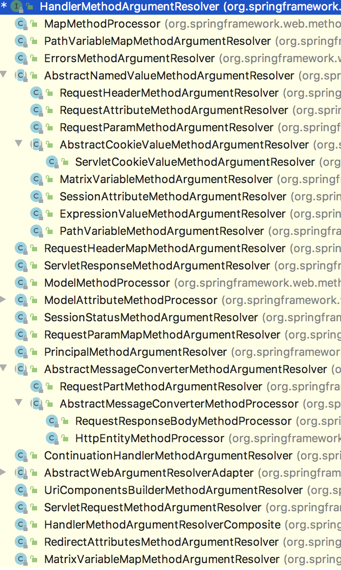341x570 pixels.
Task: Select ContinuationHandlerMethodArgumentResolver class
Action: pyautogui.click(x=168, y=456)
